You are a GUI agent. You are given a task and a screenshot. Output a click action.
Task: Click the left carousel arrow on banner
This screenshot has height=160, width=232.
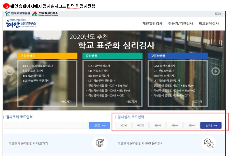point(10,71)
